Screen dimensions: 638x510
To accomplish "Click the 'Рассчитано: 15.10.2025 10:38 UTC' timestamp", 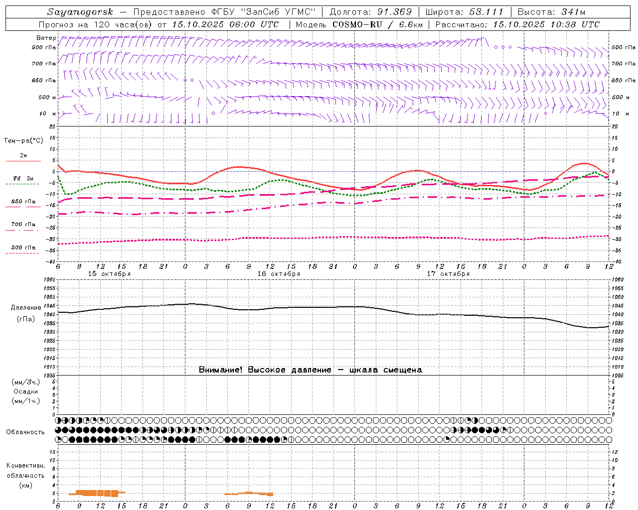I will (x=517, y=24).
